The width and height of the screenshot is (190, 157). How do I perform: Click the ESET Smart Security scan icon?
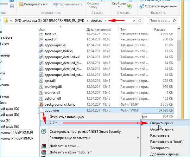44,130
